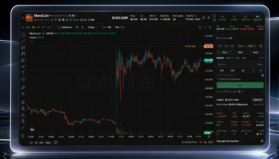The height and width of the screenshot is (159, 279).
Task: Edit quick amount presets pencil icon
Action: [261, 70]
